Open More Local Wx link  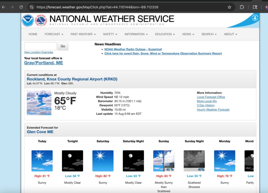coord(207,101)
